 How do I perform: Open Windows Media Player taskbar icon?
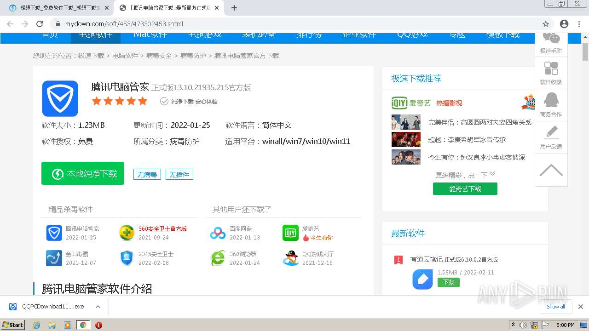(x=68, y=325)
